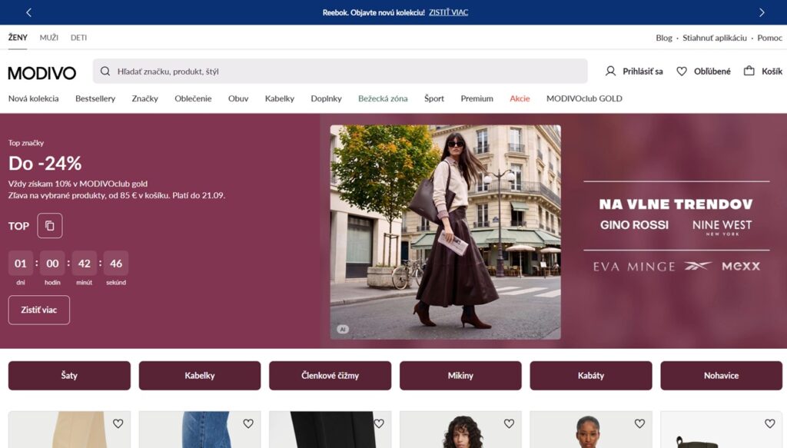Open the Blog link
This screenshot has height=448, width=787.
click(x=663, y=38)
